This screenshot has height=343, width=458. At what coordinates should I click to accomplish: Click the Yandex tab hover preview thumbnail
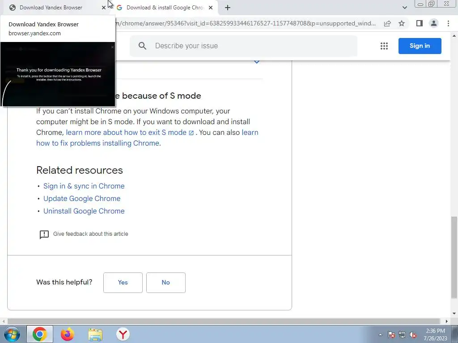click(x=58, y=74)
